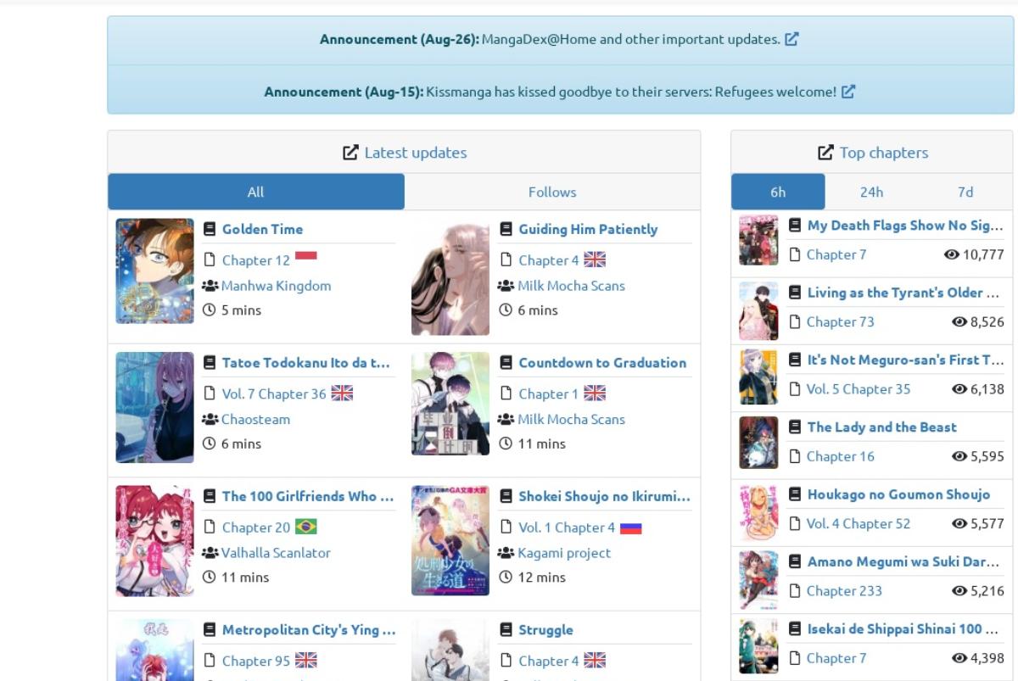Click the Guiding Him Patiently cover thumbnail
The width and height of the screenshot is (1018, 681).
tap(450, 277)
